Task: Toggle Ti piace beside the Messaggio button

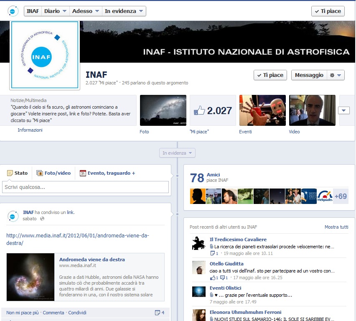Action: [x=270, y=75]
